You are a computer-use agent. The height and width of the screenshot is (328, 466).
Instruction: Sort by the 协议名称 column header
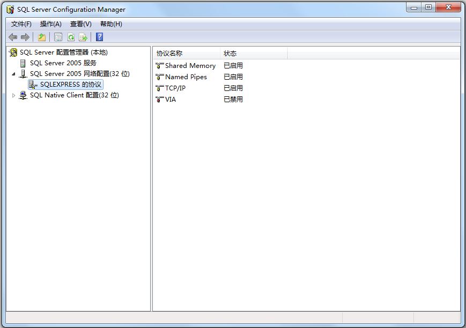point(187,54)
